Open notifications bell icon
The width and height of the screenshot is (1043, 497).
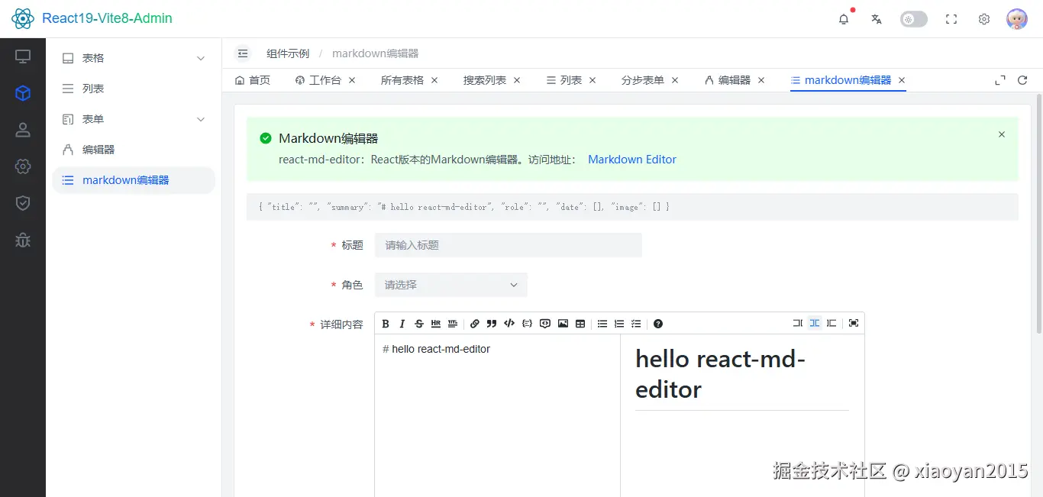click(x=844, y=19)
